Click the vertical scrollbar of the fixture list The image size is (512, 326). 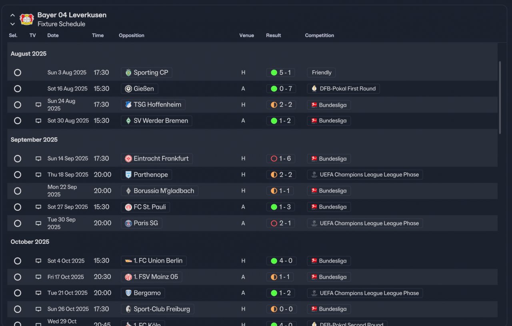click(x=500, y=97)
